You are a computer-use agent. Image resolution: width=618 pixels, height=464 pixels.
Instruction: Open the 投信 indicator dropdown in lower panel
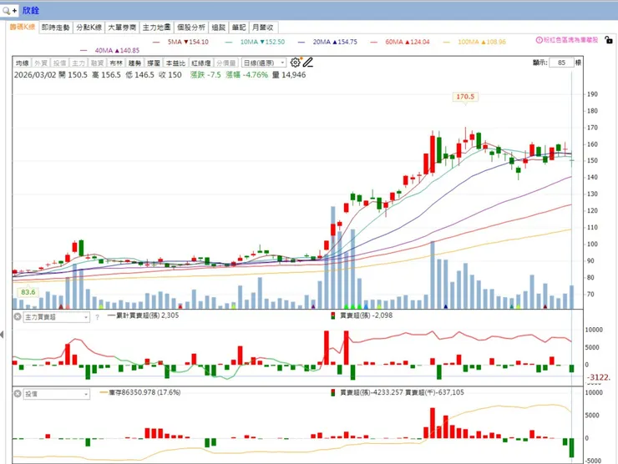(x=56, y=394)
